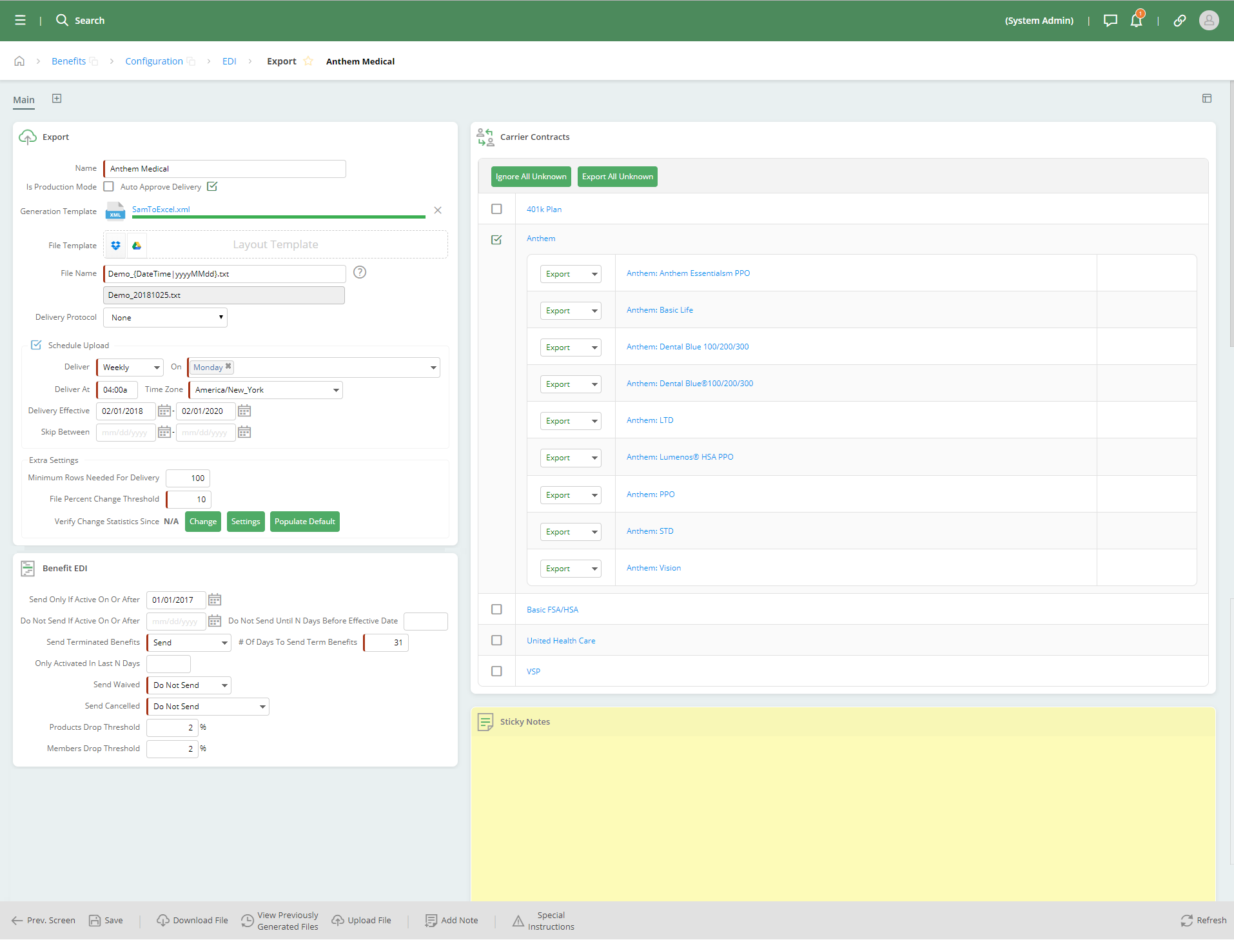Navigate to EDI breadcrumb
This screenshot has width=1234, height=940.
(230, 61)
